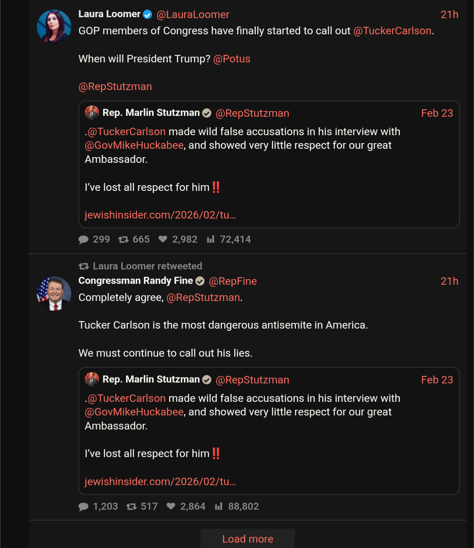474x548 pixels.
Task: Open Congressman Randy Fine's avatar
Action: tap(54, 294)
